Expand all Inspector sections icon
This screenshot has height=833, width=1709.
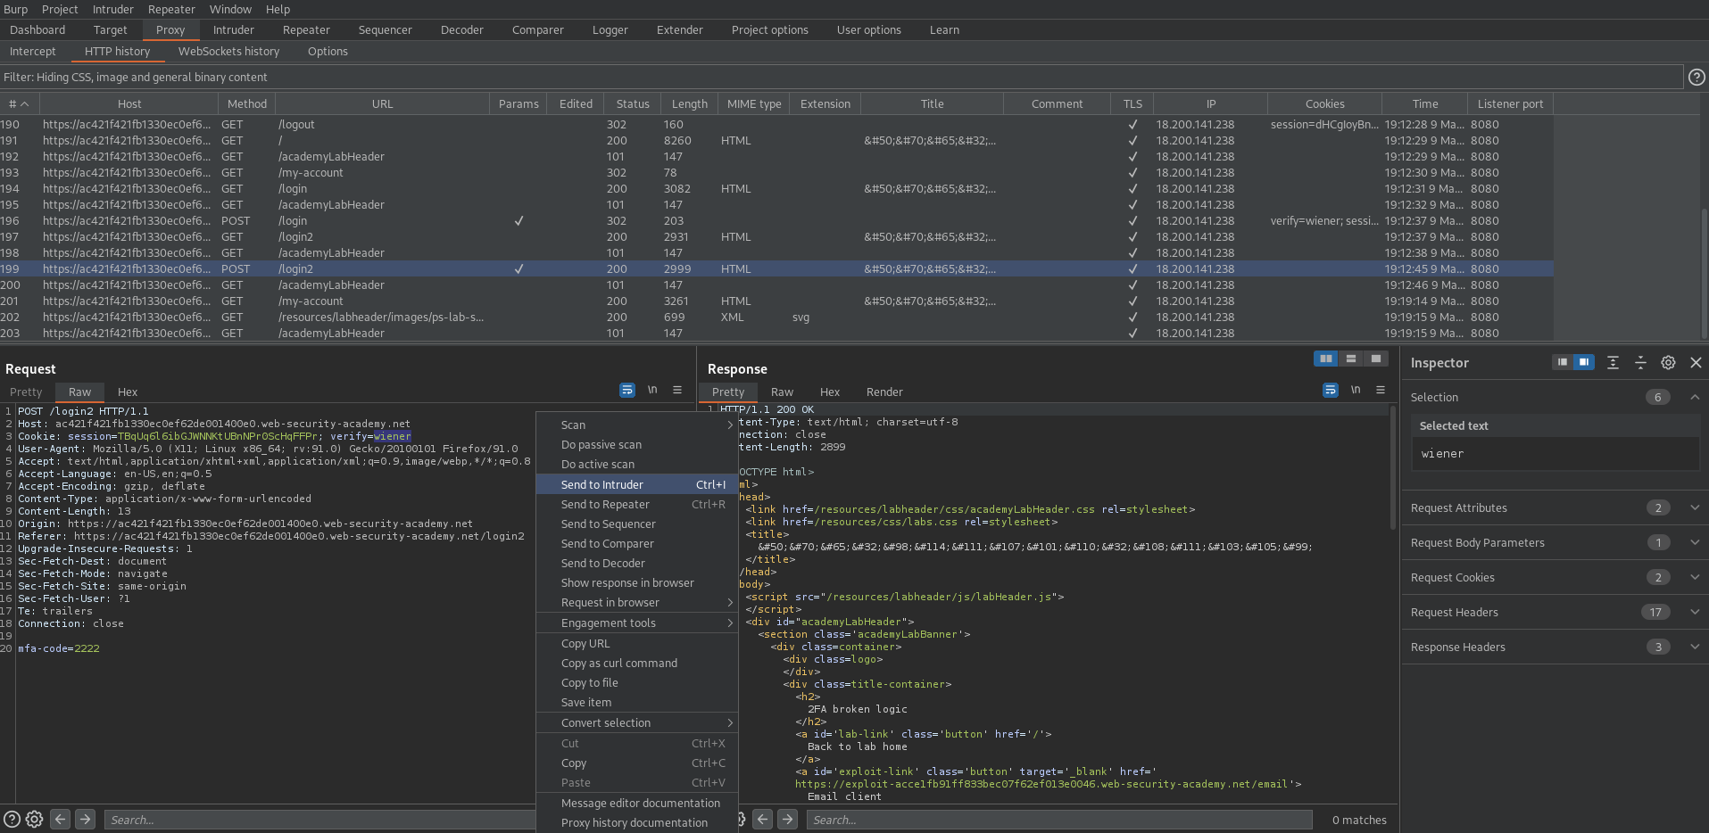click(x=1613, y=362)
